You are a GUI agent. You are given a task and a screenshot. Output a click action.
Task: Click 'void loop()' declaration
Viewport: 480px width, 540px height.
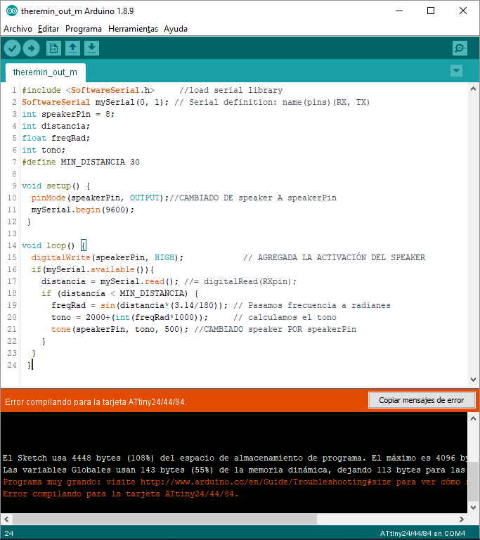coord(48,245)
